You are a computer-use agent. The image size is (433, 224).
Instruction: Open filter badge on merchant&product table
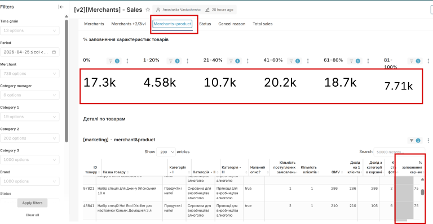pos(414,141)
